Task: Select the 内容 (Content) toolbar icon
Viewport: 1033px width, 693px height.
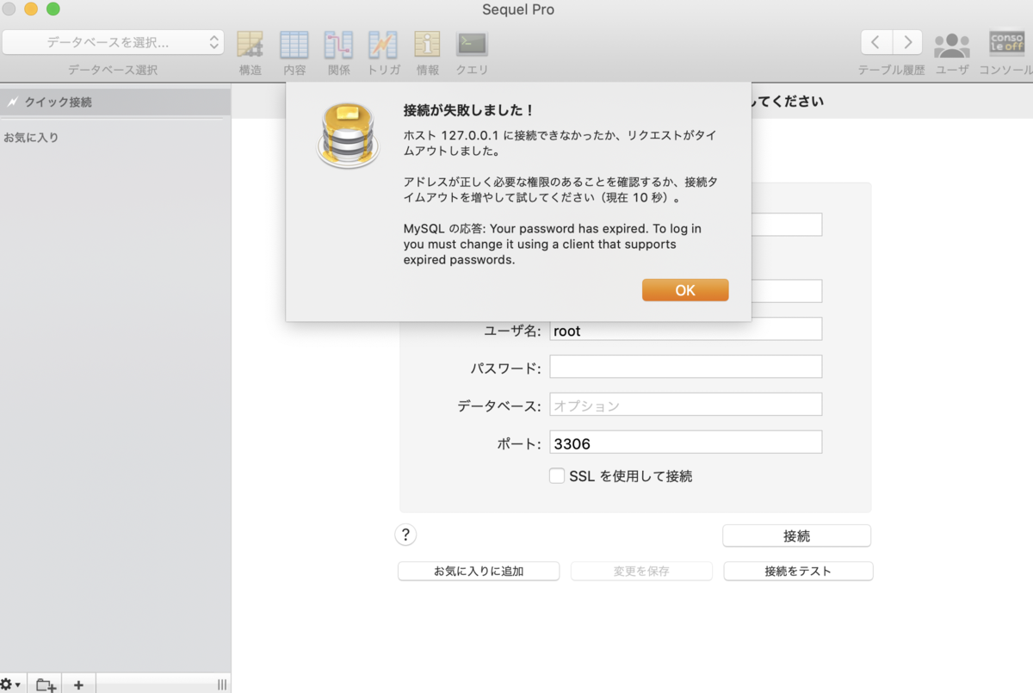Action: pyautogui.click(x=294, y=45)
